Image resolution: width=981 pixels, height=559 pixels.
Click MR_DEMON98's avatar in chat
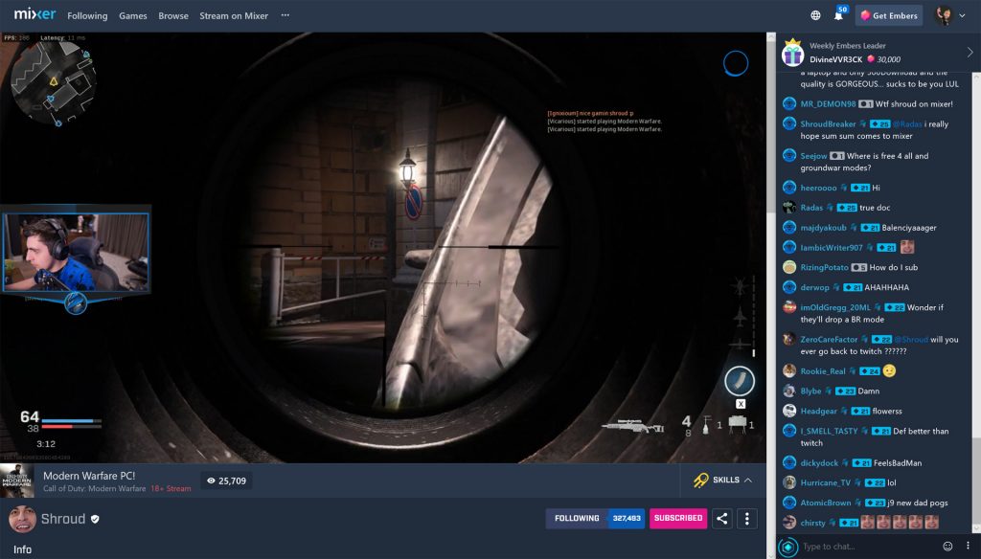[x=789, y=103]
